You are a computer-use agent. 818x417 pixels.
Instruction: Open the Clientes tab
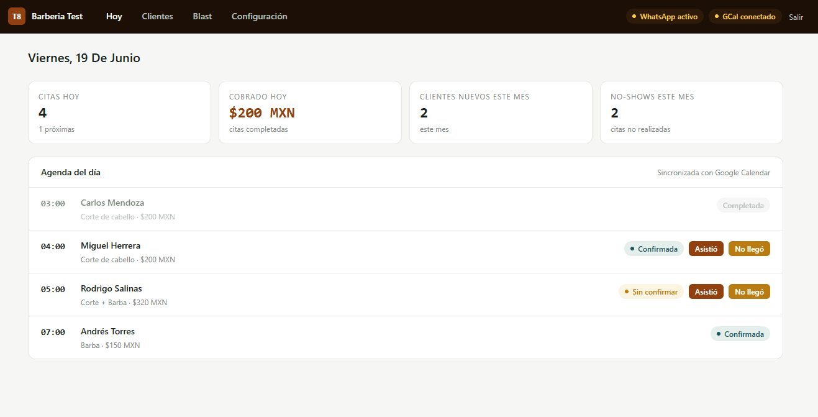[x=158, y=17]
